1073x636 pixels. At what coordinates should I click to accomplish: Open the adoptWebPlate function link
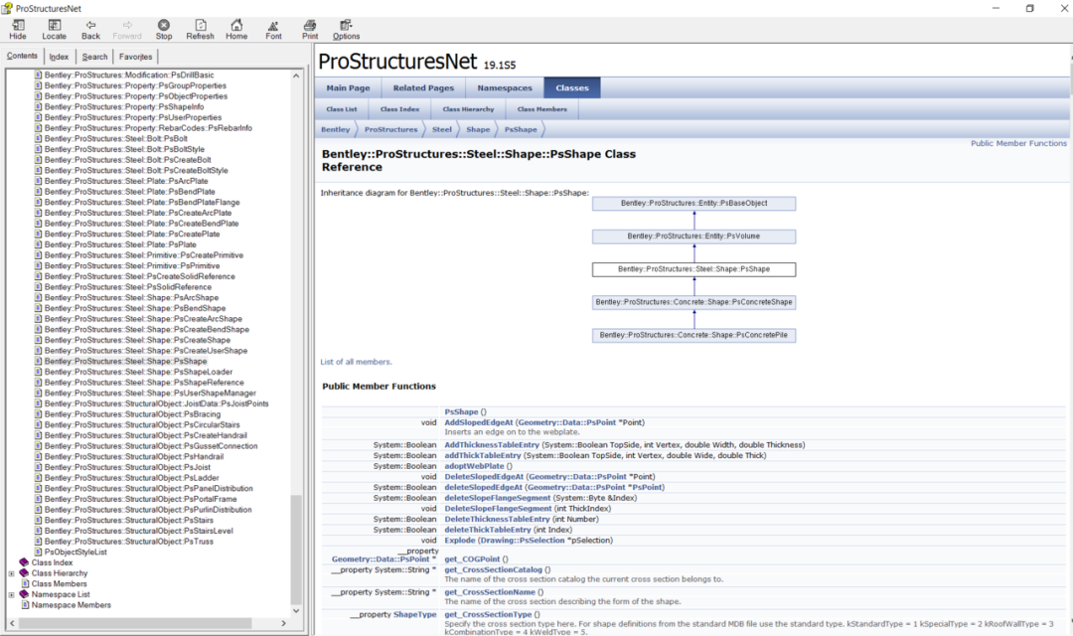click(x=474, y=466)
